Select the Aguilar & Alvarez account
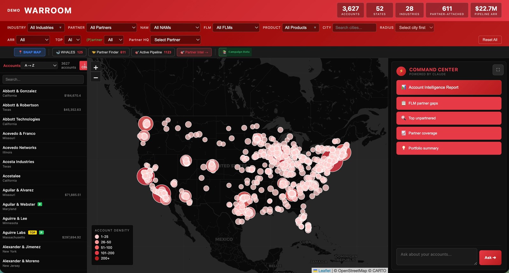The width and height of the screenshot is (509, 273). click(x=43, y=192)
